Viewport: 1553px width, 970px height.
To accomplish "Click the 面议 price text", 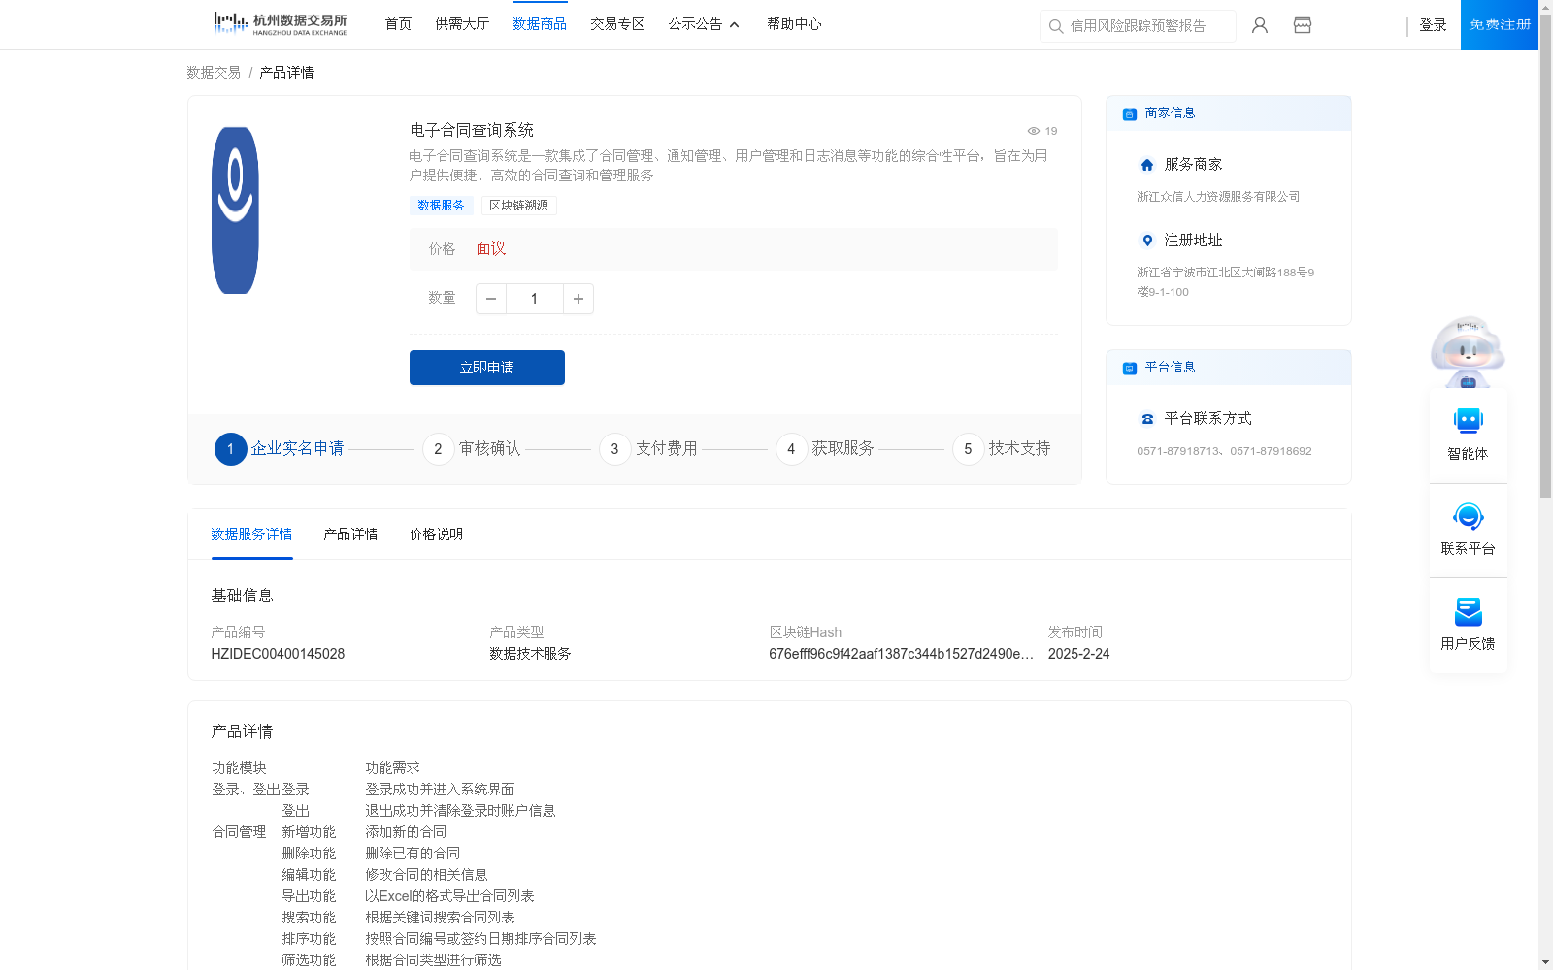I will (491, 249).
